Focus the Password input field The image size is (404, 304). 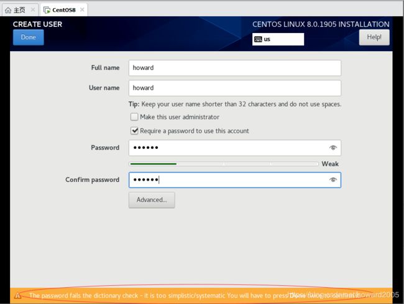tap(235, 148)
